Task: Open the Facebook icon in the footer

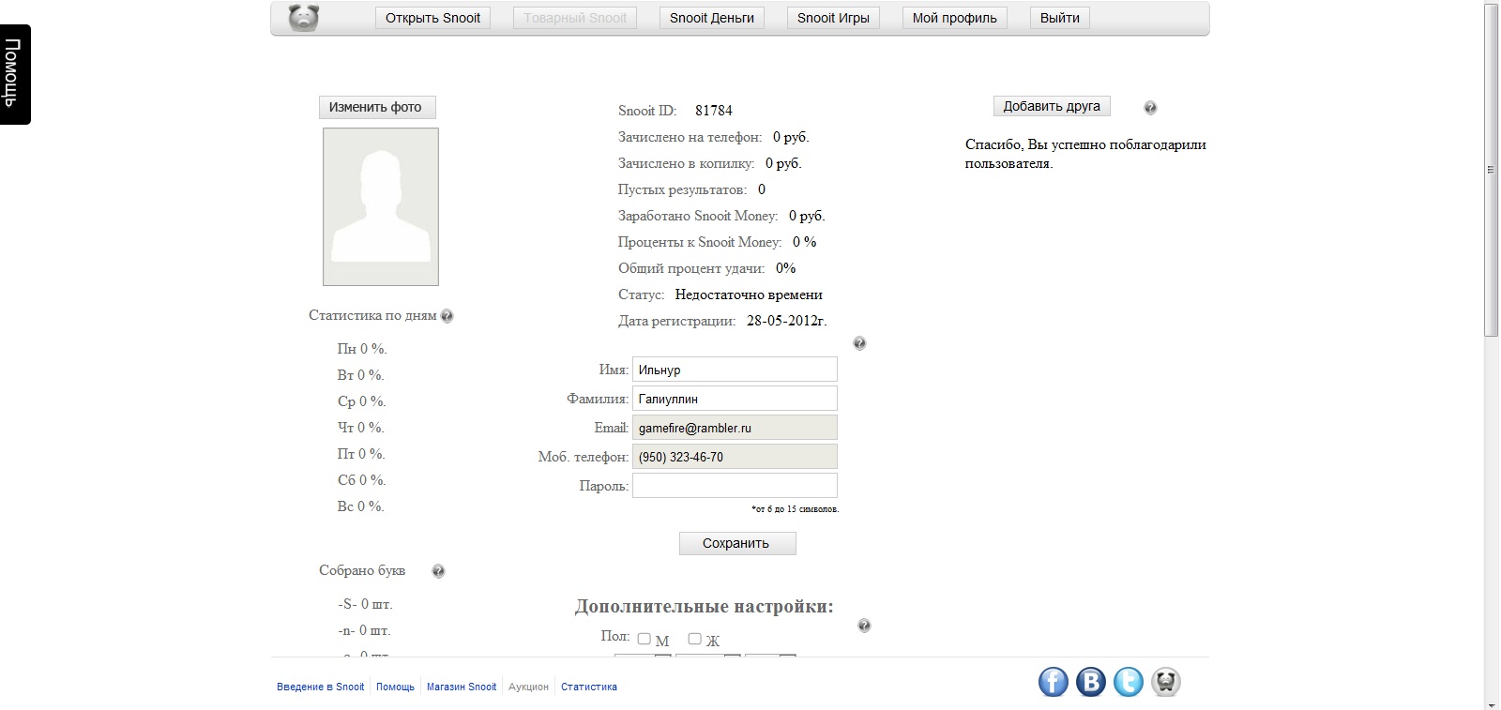Action: [1054, 682]
